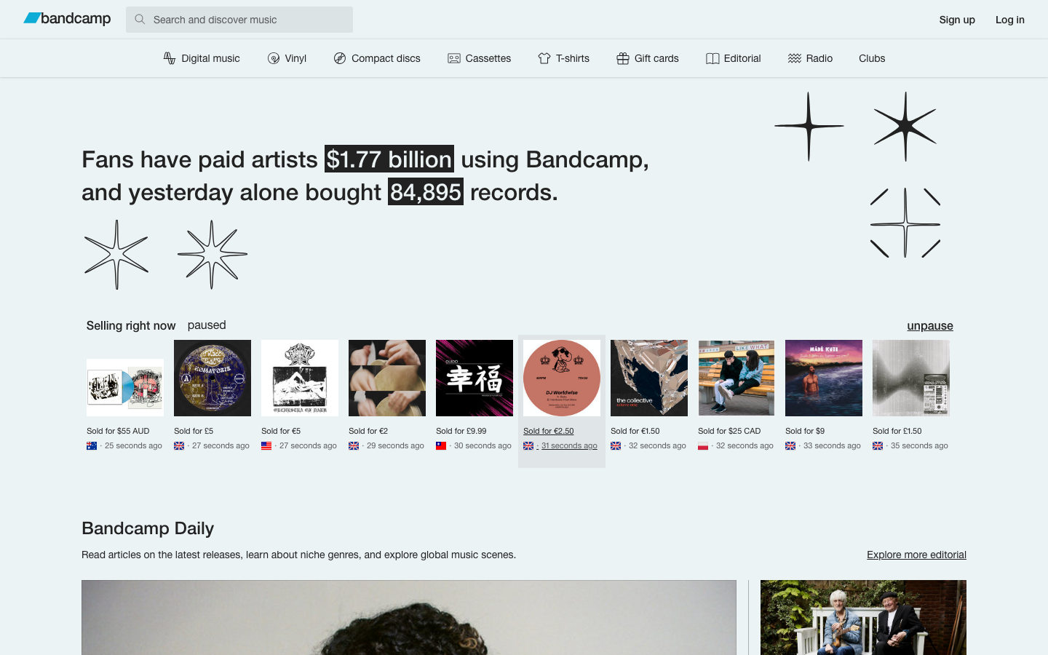Click the US flag by 27 seconds ago

pyautogui.click(x=266, y=445)
